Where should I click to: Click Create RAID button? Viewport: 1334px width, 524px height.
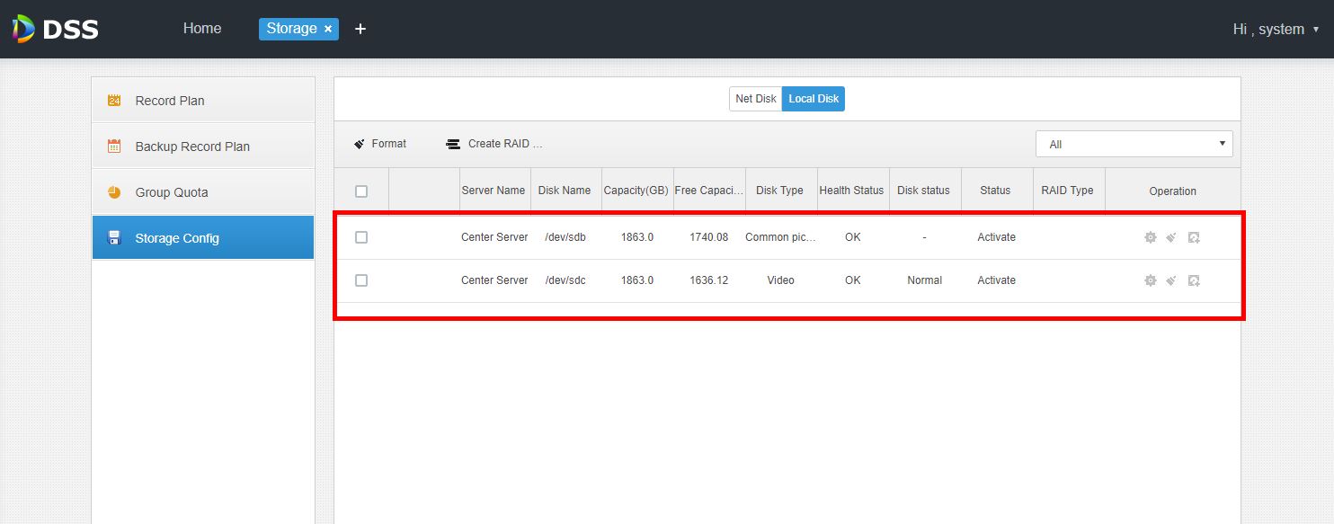click(495, 144)
